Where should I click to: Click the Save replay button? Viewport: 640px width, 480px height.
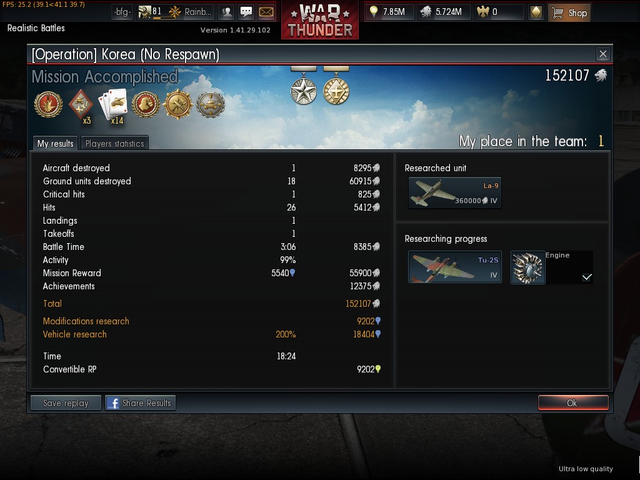(x=66, y=402)
